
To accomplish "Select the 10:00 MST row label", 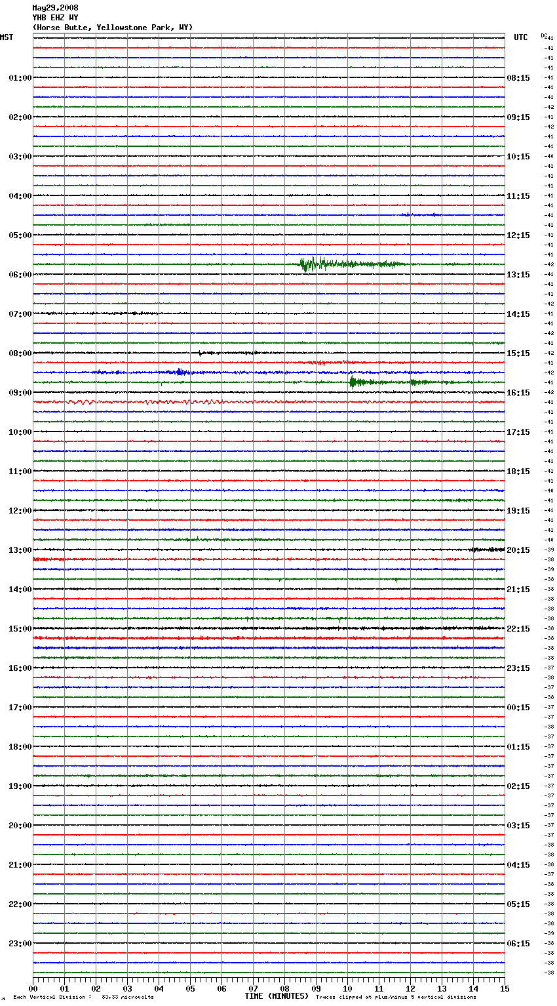I will [x=20, y=432].
